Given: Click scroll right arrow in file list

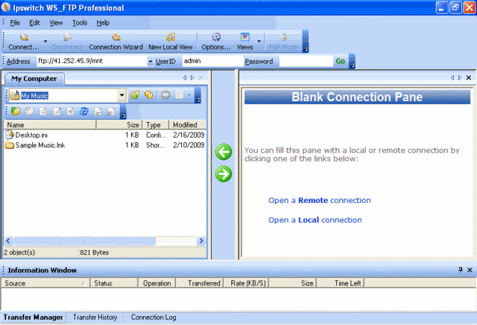Looking at the screenshot, I should pyautogui.click(x=201, y=241).
